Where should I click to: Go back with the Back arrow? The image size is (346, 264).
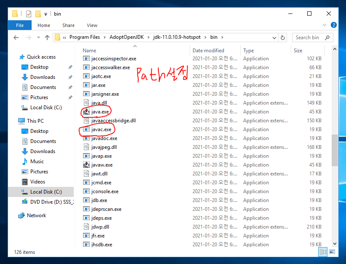16,38
